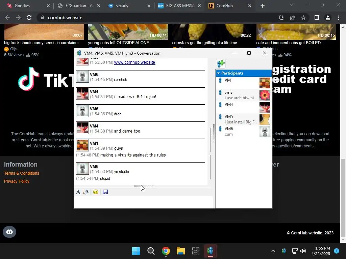The width and height of the screenshot is (346, 259).
Task: Click VM4 avatar beside 'i made win 8.1 trojan!'
Action: [x=82, y=94]
